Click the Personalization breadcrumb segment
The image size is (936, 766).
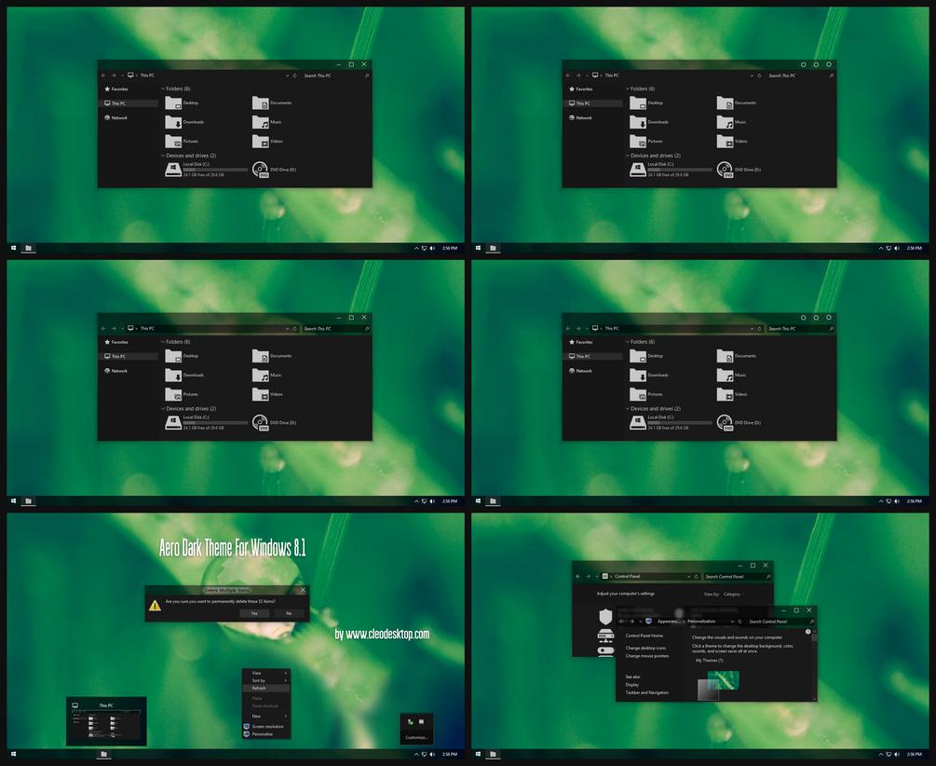click(x=701, y=622)
